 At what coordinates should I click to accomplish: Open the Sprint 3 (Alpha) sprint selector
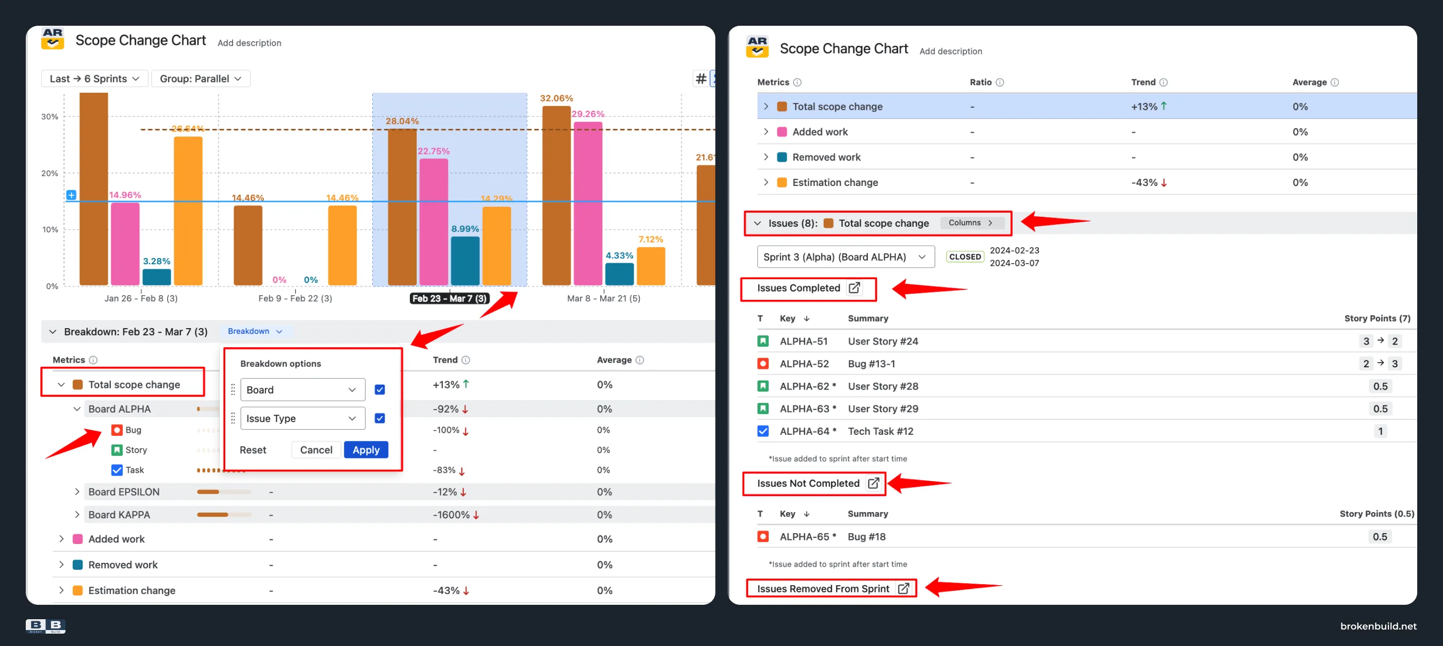coord(845,257)
